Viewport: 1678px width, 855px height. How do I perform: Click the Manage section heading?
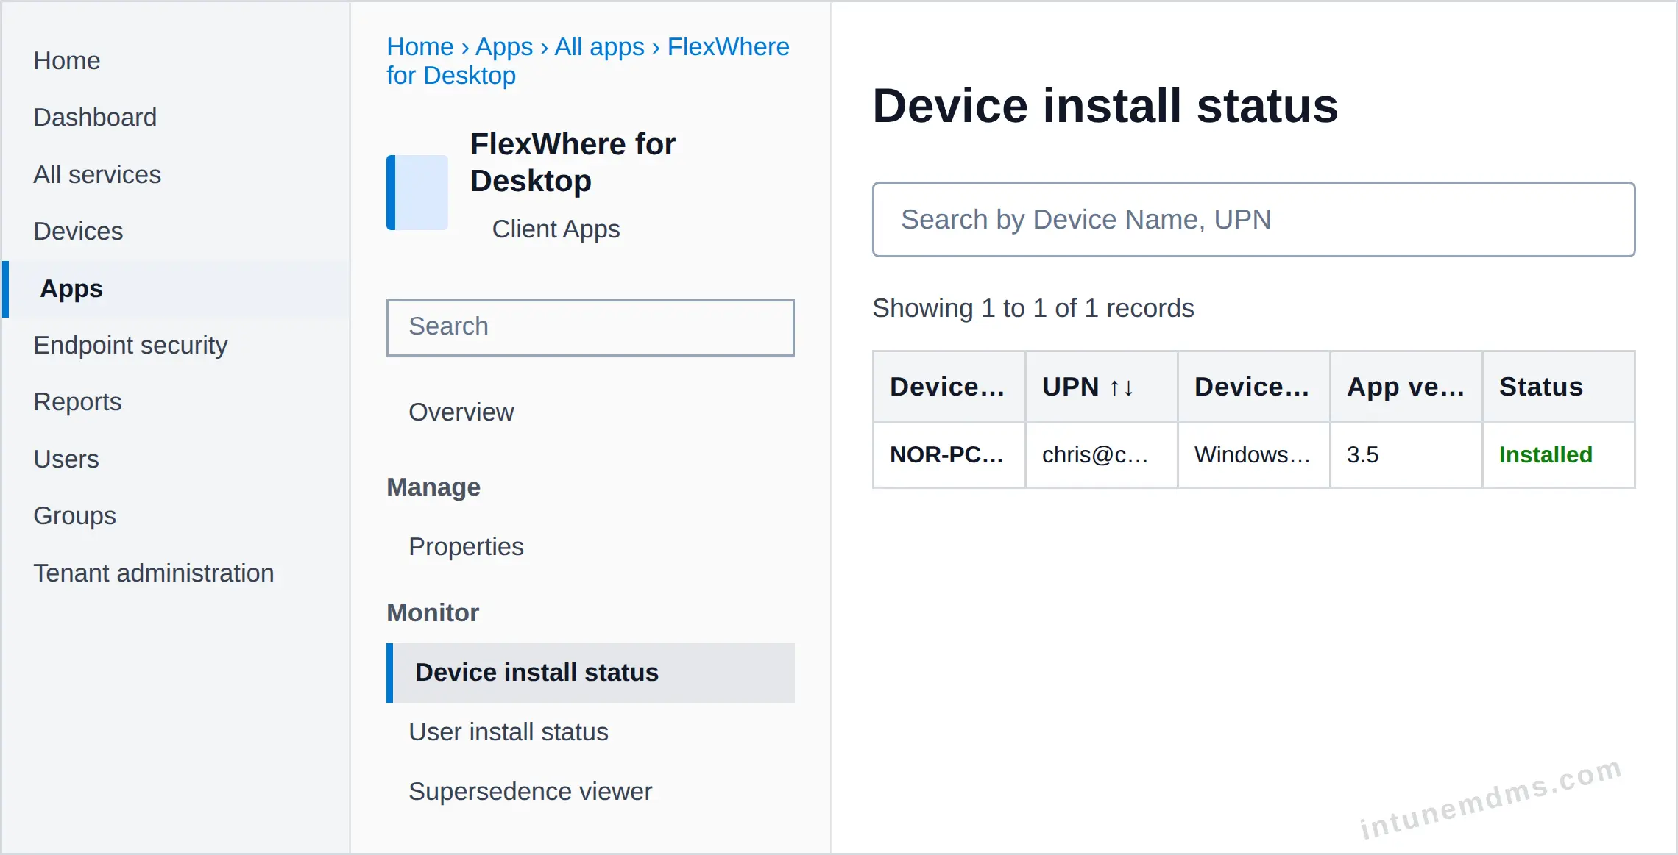pyautogui.click(x=433, y=487)
